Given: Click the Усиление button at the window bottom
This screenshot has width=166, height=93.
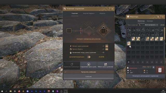Looking at the screenshot, I should pos(89,77).
